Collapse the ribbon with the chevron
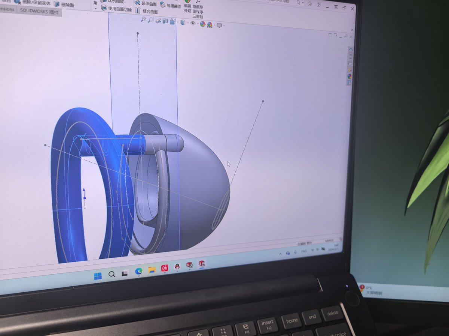The height and width of the screenshot is (336, 449). (x=352, y=30)
